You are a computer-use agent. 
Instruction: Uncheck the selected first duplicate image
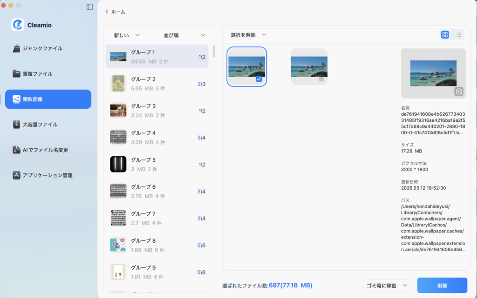point(259,79)
